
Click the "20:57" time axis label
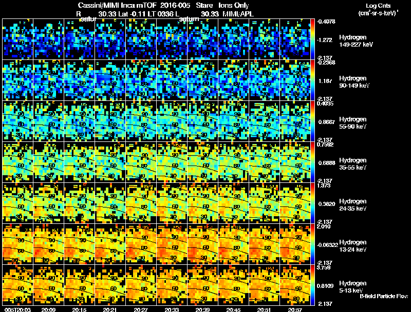[295, 309]
